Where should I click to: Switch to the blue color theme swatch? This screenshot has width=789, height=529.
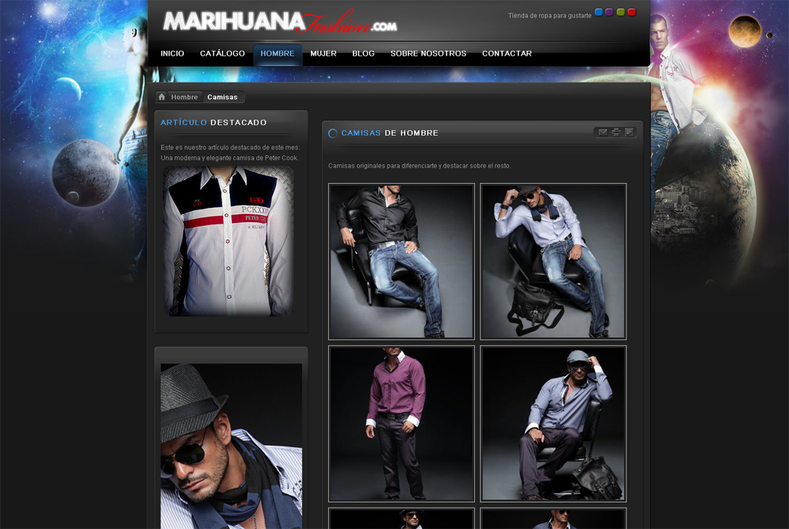(x=598, y=12)
